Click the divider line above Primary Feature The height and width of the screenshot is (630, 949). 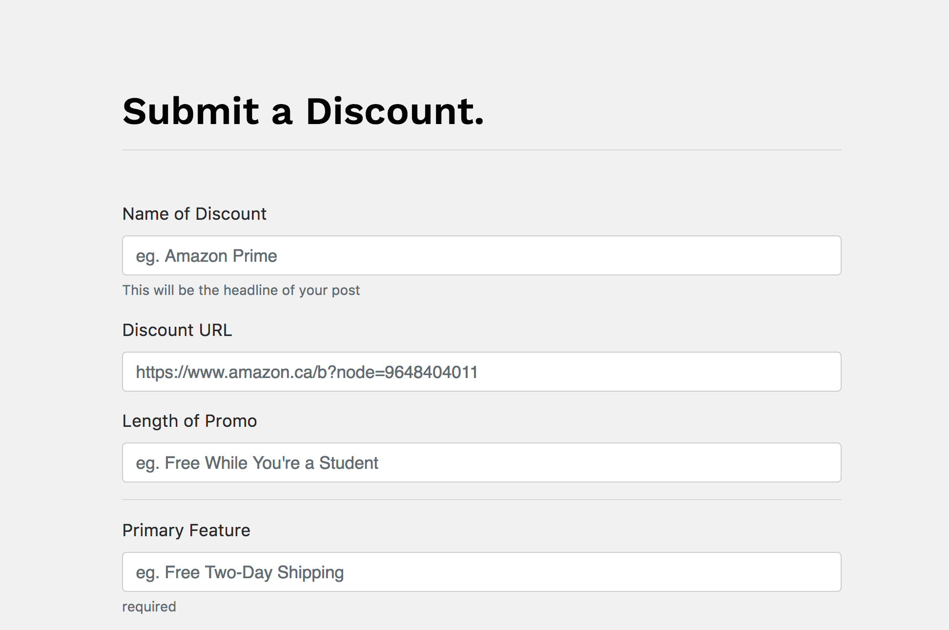coord(481,500)
